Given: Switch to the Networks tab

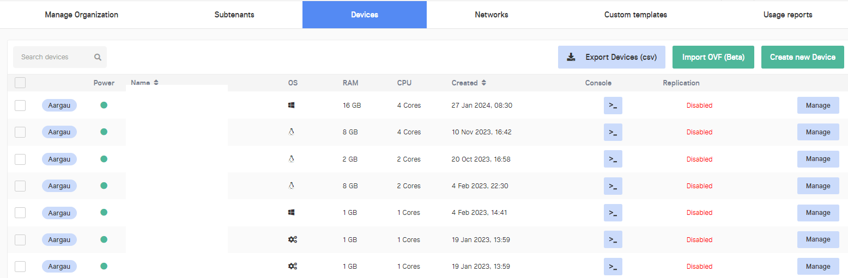Looking at the screenshot, I should 491,15.
